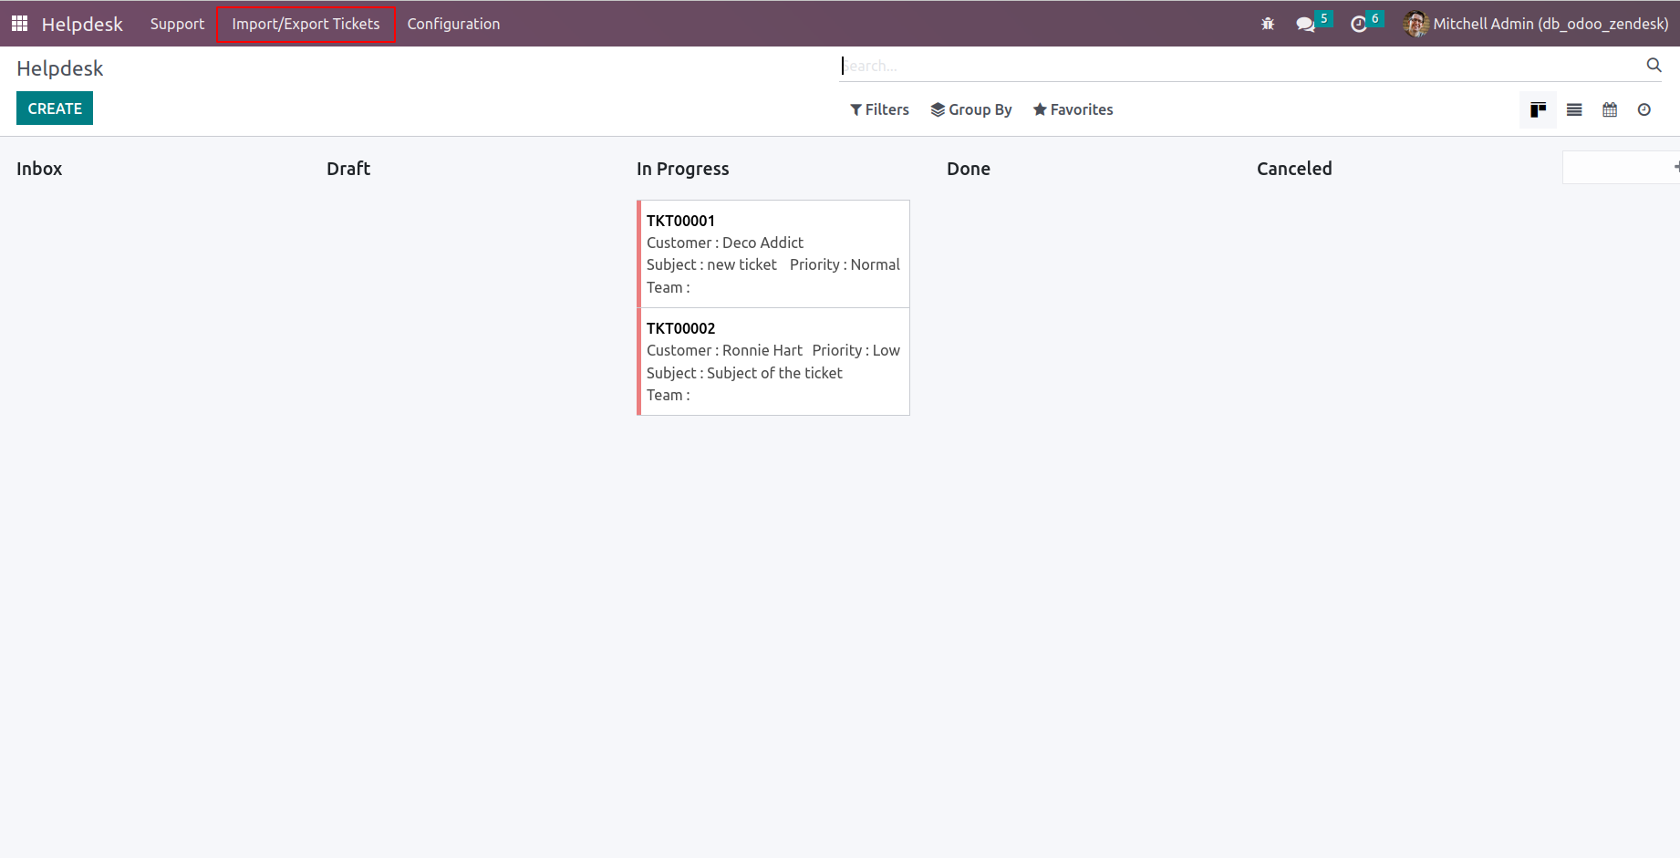
Task: Open the Support menu
Action: [x=177, y=24]
